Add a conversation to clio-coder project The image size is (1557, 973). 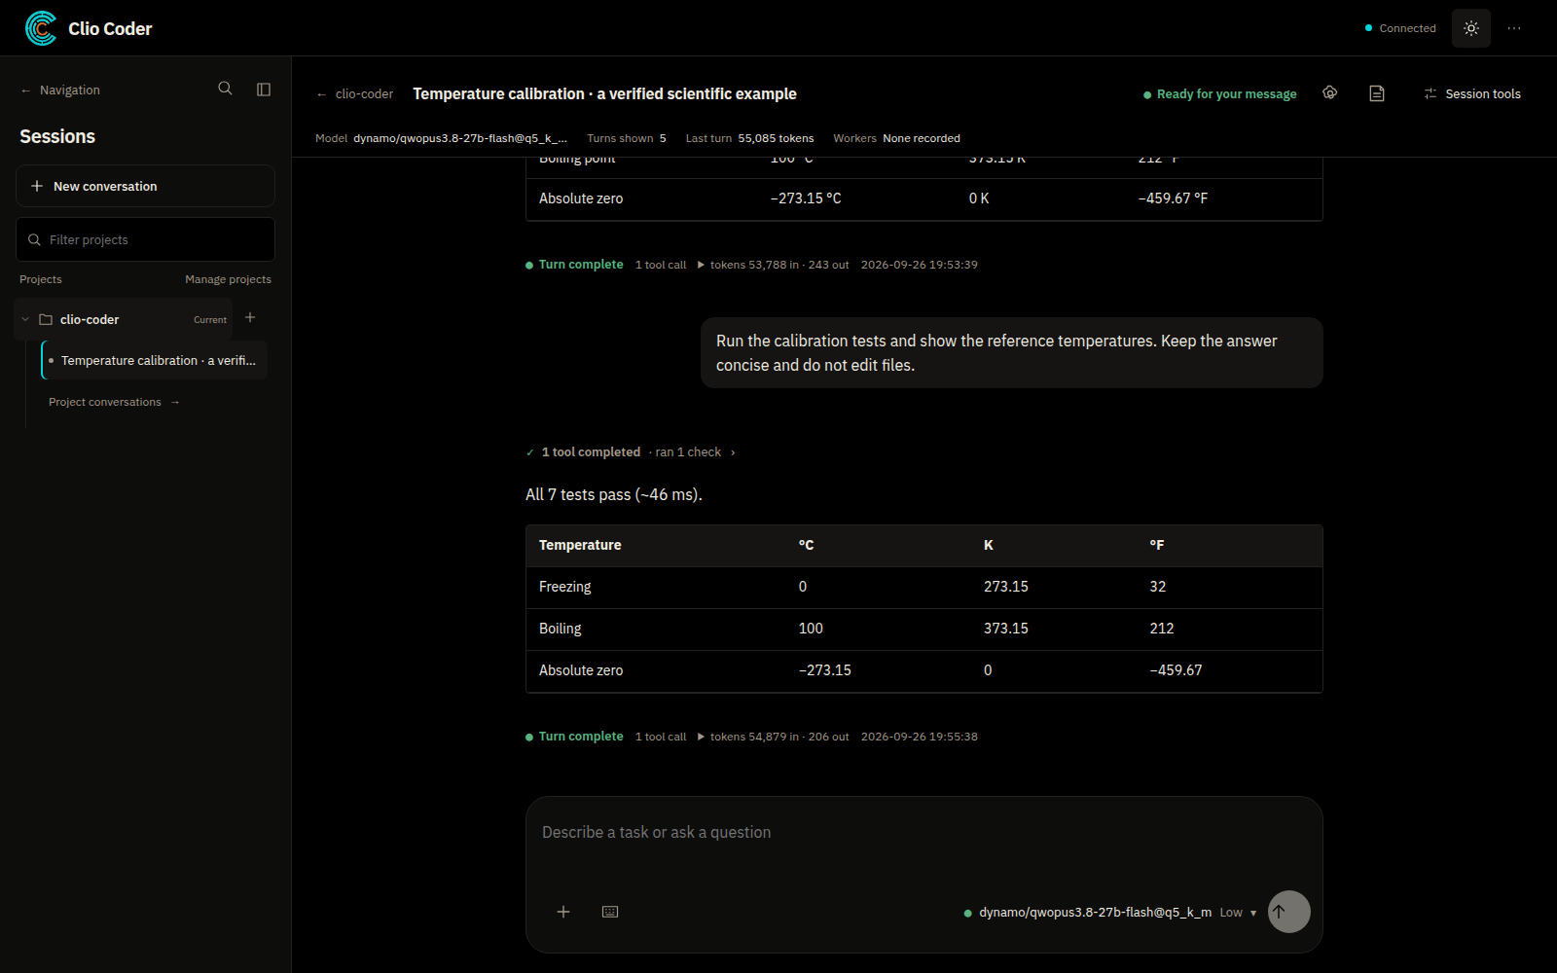[250, 317]
